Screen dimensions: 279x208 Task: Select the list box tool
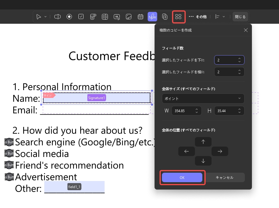105,17
